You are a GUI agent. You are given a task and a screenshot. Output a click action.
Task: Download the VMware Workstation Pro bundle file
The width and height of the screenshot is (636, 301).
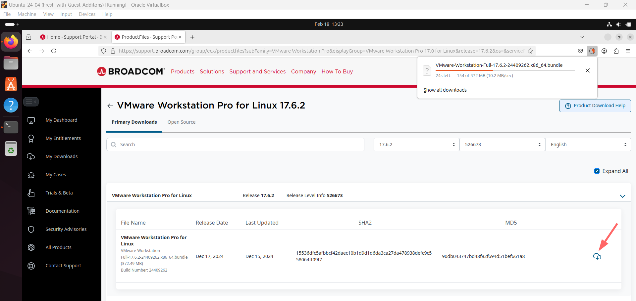[x=597, y=256]
